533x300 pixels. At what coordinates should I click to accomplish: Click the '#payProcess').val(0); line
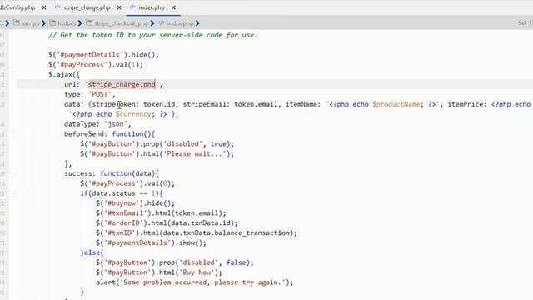(x=127, y=183)
